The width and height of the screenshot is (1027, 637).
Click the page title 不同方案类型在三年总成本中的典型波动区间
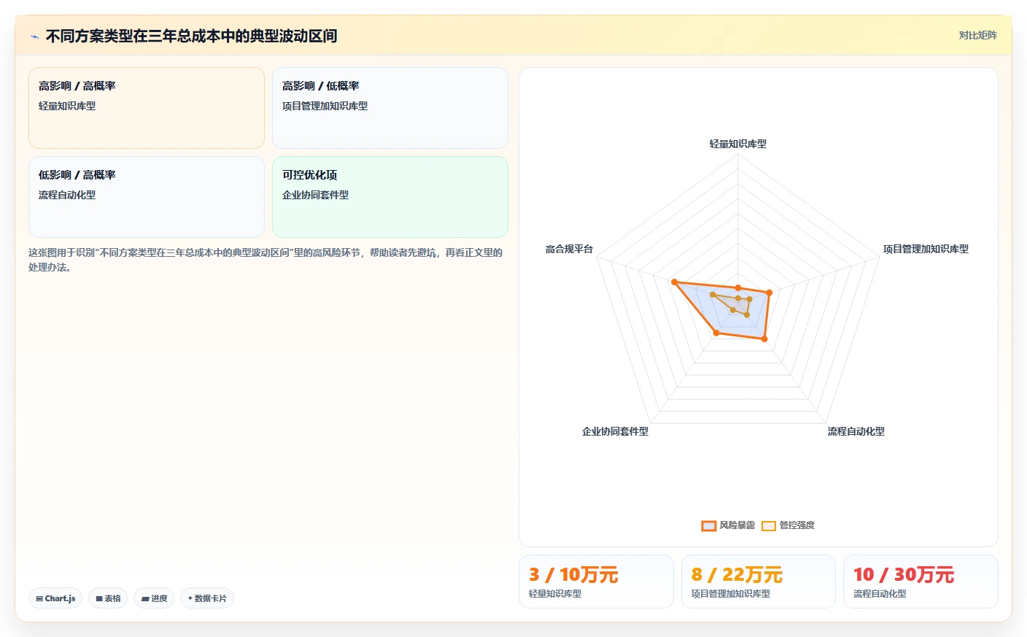point(191,36)
